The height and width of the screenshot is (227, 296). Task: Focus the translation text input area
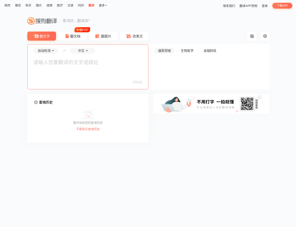pyautogui.click(x=88, y=67)
